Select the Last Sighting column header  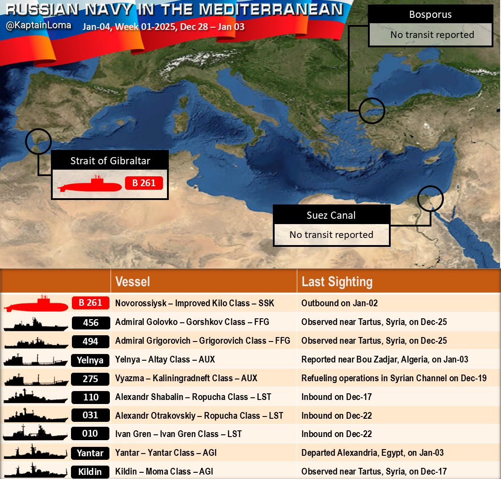tap(337, 282)
